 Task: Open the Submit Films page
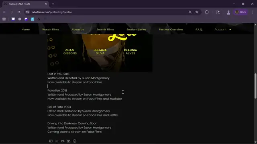(105, 29)
